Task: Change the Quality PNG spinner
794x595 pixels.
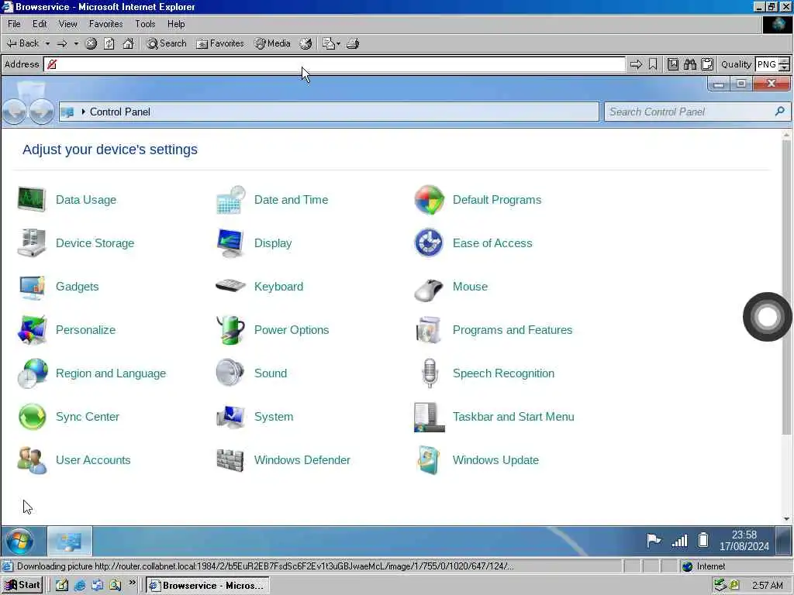Action: pos(784,64)
